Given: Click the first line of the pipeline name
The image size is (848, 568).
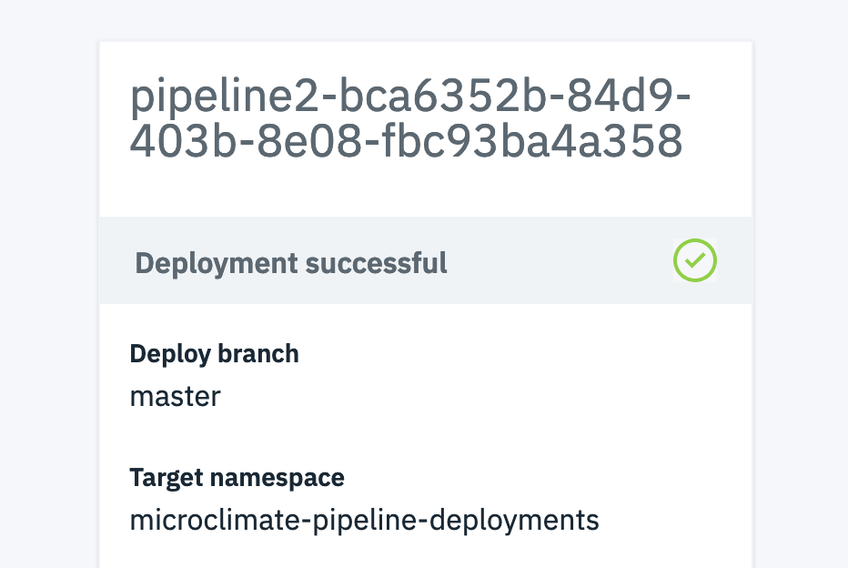Looking at the screenshot, I should click(x=409, y=96).
